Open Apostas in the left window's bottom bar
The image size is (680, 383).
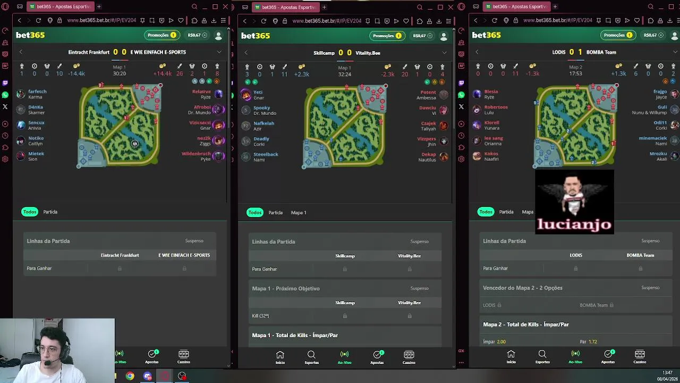pos(152,357)
